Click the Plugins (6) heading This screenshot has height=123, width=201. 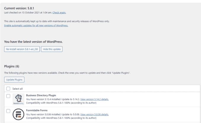(12, 66)
